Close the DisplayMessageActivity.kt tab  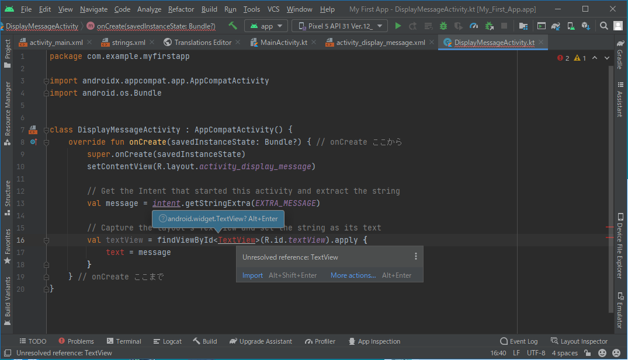click(542, 43)
